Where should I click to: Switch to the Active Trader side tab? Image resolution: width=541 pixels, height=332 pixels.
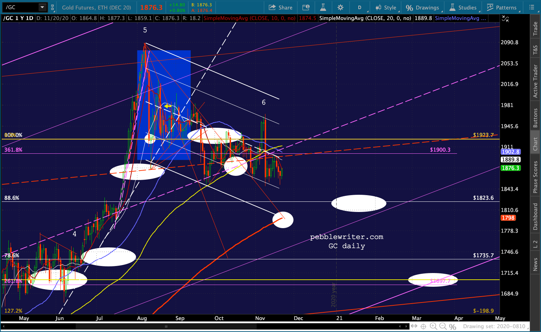click(535, 81)
